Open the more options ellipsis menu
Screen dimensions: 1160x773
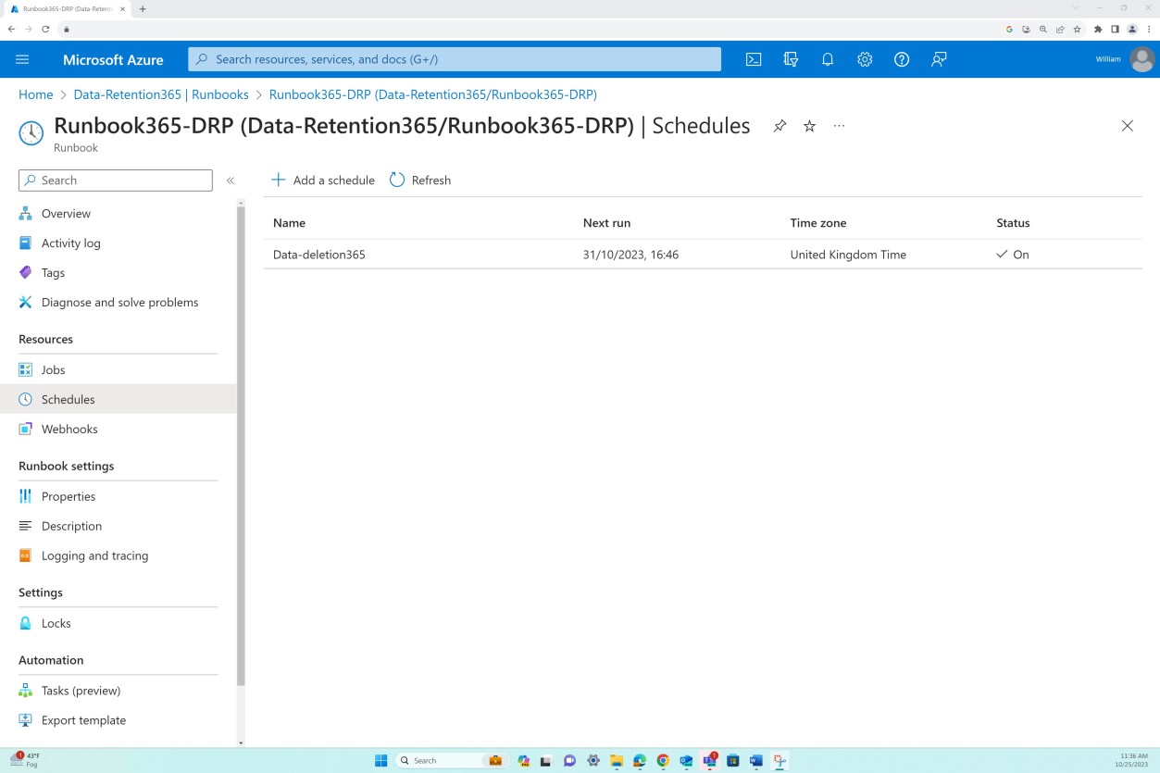tap(839, 126)
